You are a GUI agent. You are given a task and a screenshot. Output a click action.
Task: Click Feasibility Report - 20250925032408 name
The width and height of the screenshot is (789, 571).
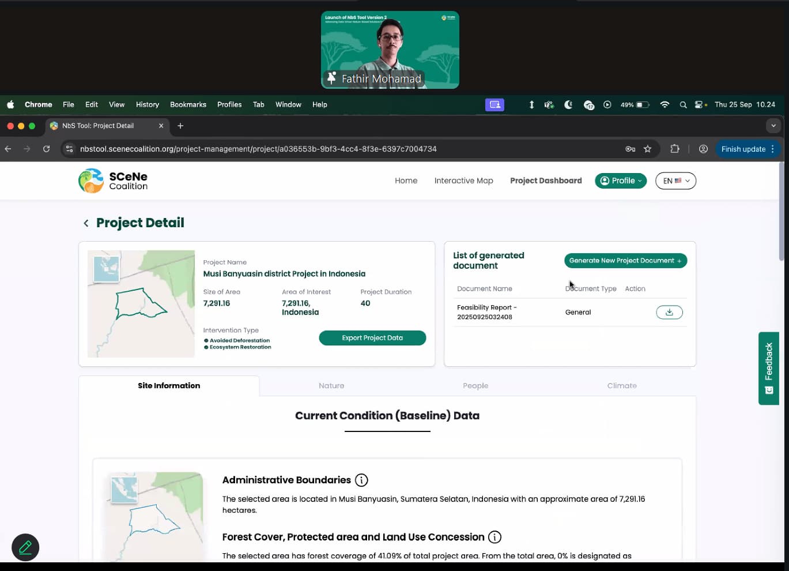tap(487, 312)
